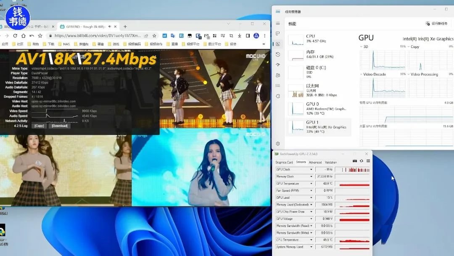454x256 pixels.
Task: Reload the Bilibili page in the browser
Action: (x=15, y=36)
